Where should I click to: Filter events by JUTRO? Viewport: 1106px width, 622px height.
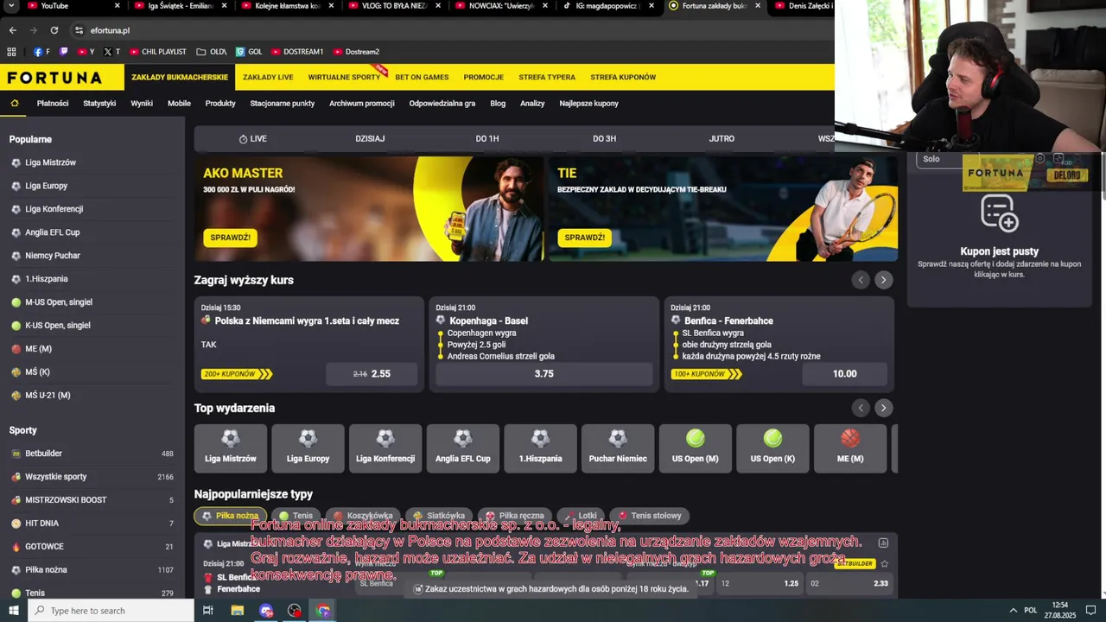pos(721,138)
